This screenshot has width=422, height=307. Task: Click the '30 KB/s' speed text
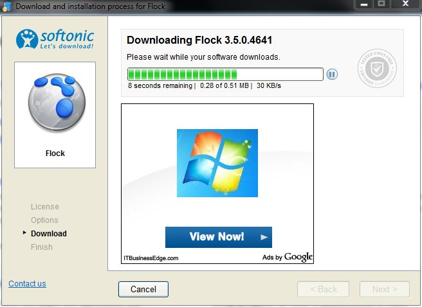click(269, 85)
